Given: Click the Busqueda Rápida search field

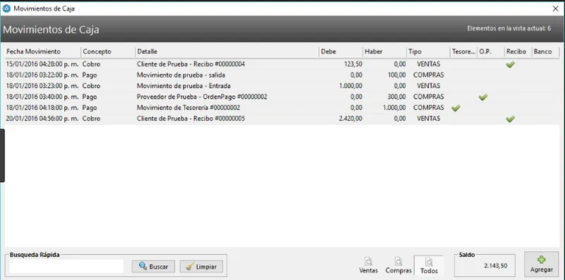Looking at the screenshot, I should (66, 267).
